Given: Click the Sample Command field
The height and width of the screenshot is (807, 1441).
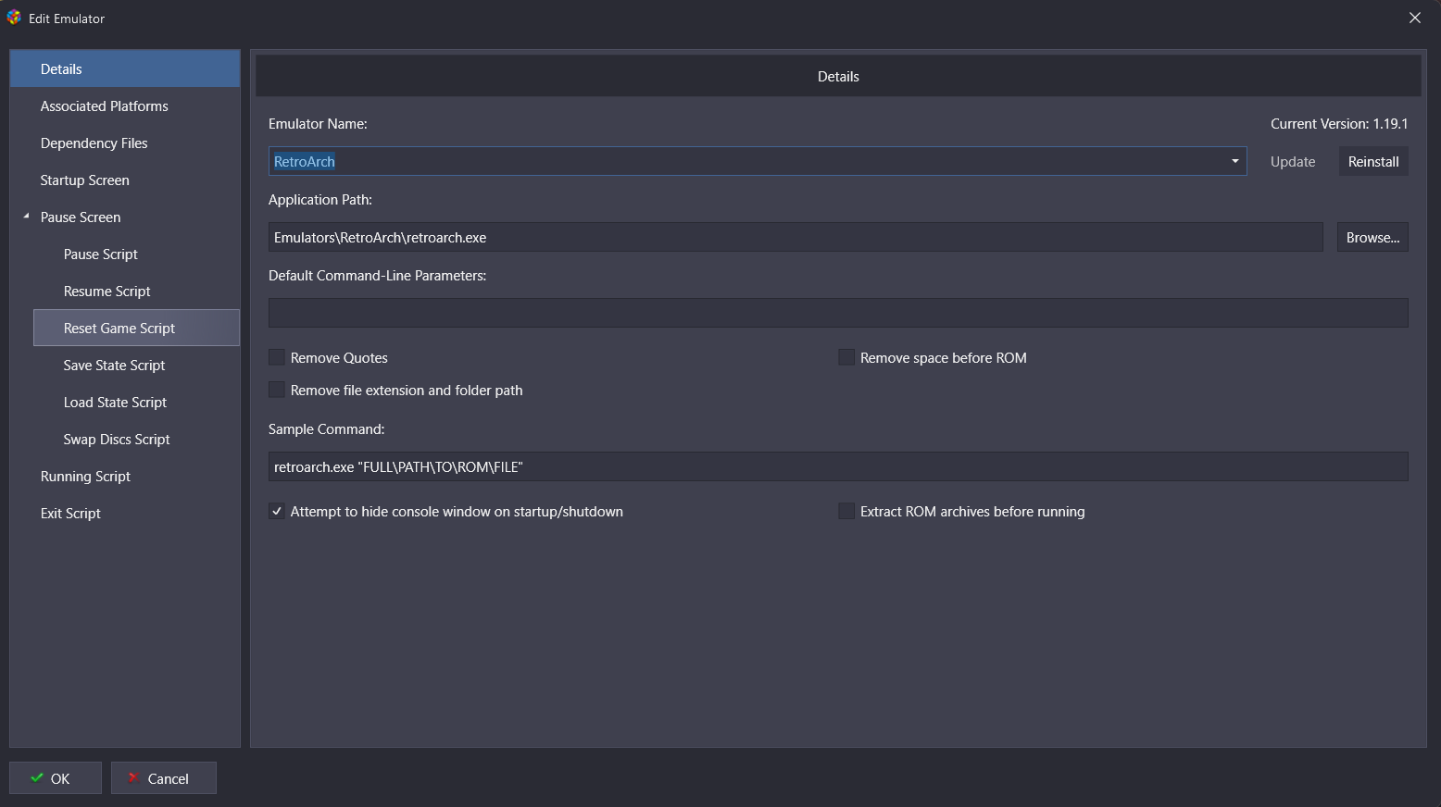Looking at the screenshot, I should tap(838, 466).
